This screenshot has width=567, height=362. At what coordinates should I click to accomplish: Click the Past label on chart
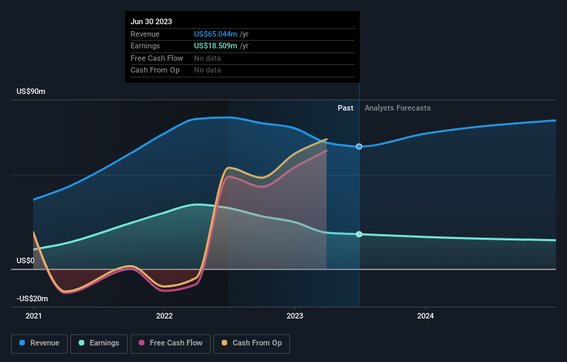(345, 108)
